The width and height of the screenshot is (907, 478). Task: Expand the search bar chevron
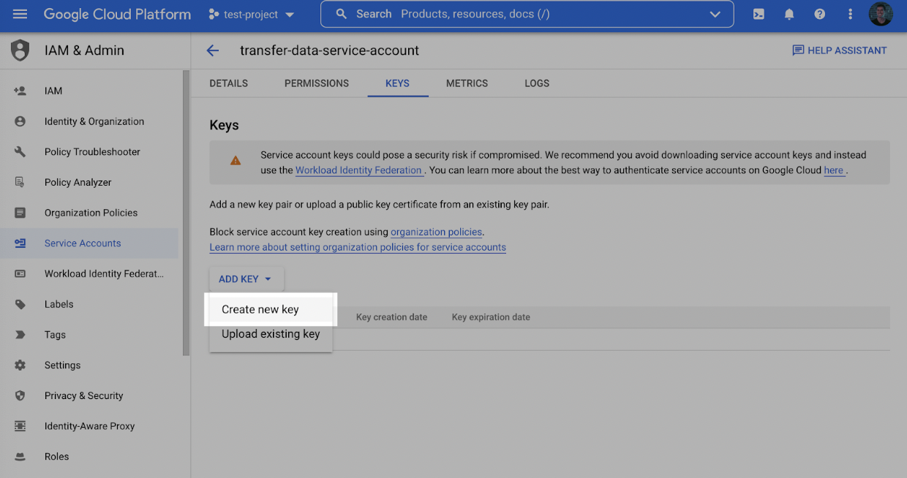click(715, 14)
